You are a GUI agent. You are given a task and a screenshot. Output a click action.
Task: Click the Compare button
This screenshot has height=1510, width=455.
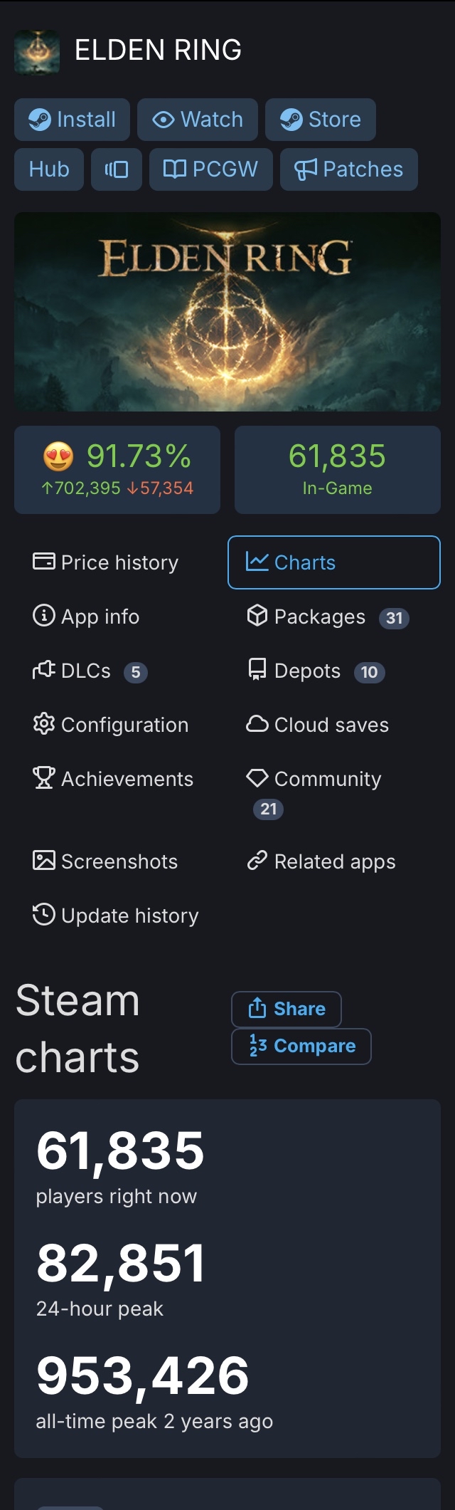[301, 1046]
